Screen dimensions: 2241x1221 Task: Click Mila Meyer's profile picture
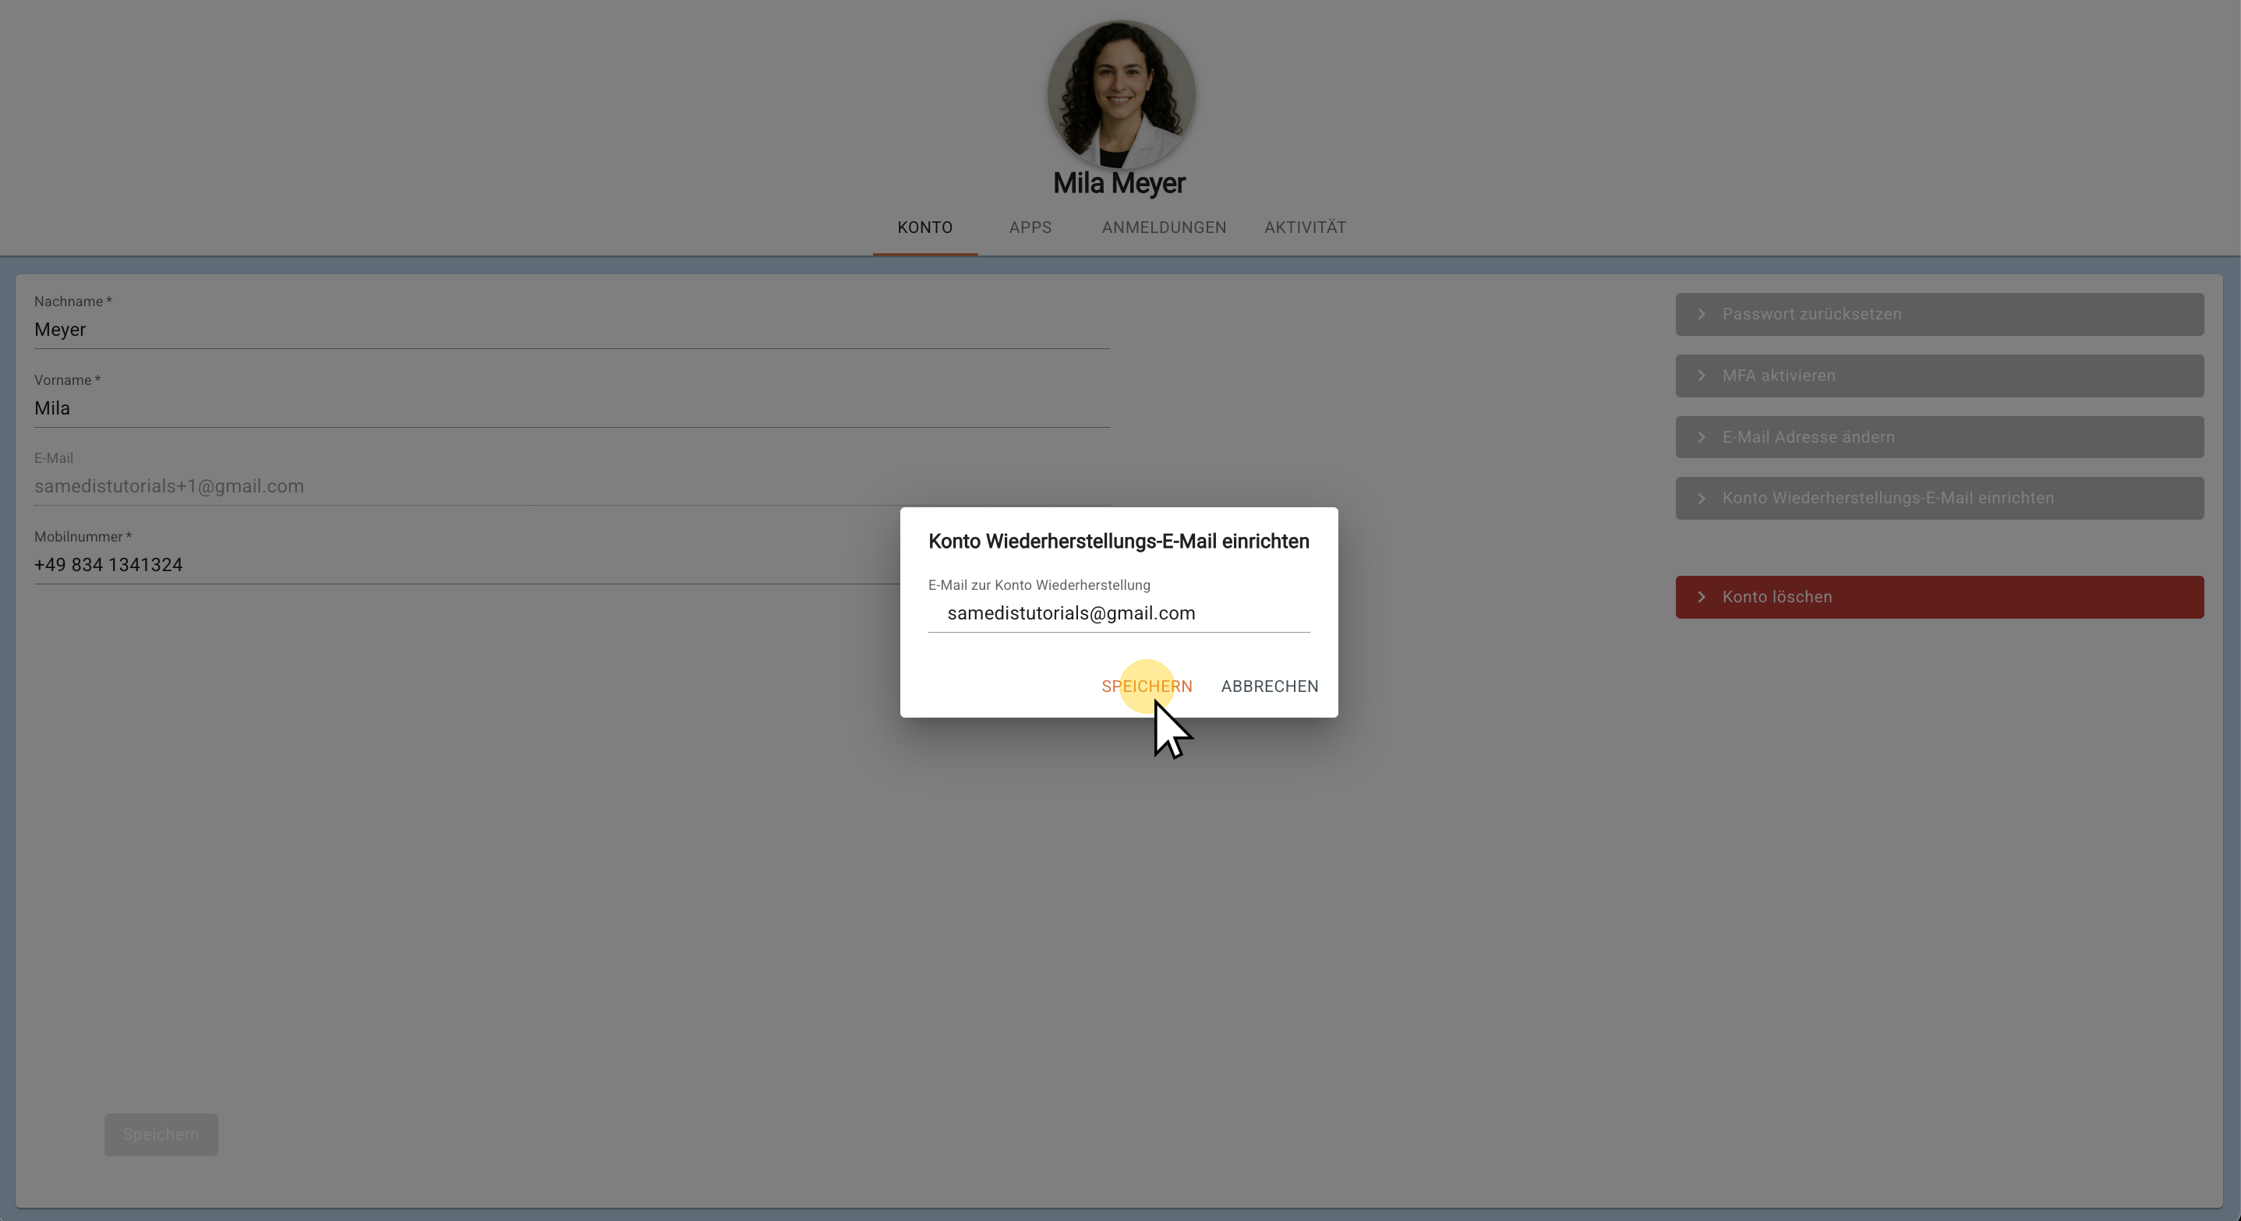pyautogui.click(x=1121, y=94)
